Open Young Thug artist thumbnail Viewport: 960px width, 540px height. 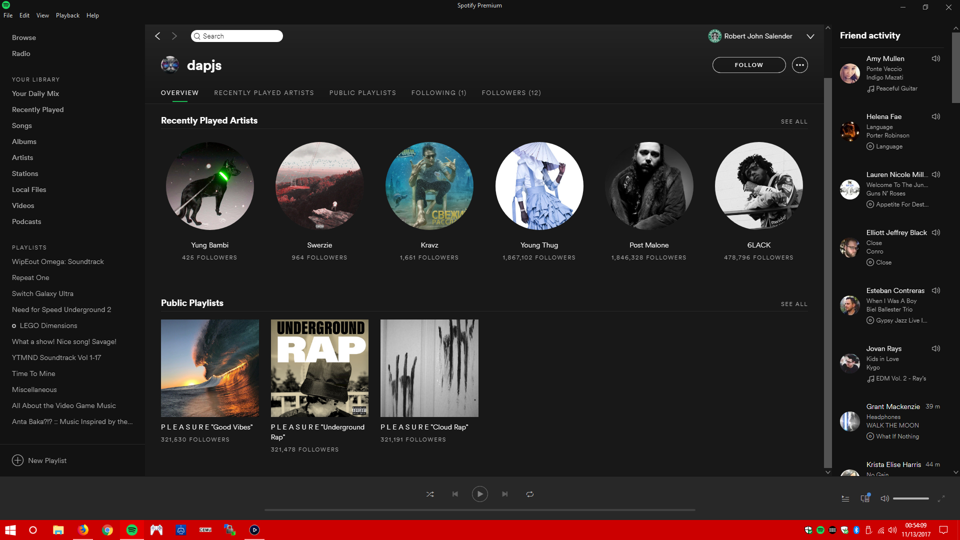point(539,186)
